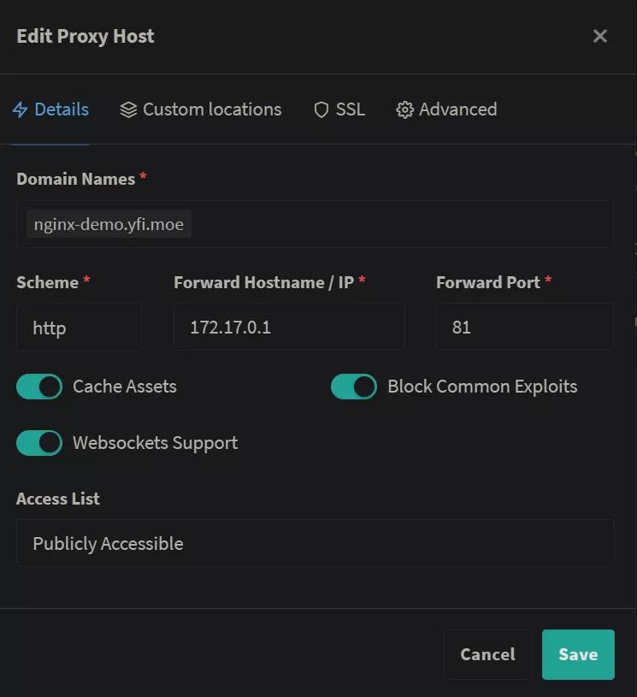Click the Cache Assets label
The image size is (637, 697).
(x=125, y=387)
